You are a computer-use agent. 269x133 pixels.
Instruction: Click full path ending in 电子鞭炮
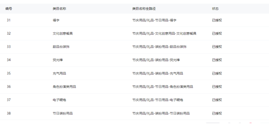point(158,100)
